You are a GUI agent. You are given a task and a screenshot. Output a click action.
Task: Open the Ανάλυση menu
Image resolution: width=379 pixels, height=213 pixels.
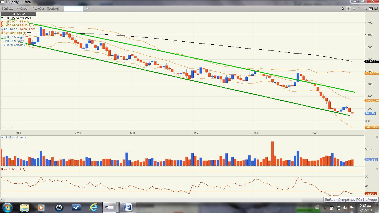(23, 9)
